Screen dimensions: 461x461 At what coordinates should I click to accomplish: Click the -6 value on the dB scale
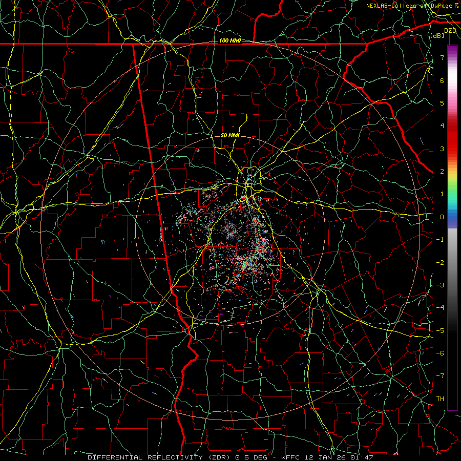[440, 353]
